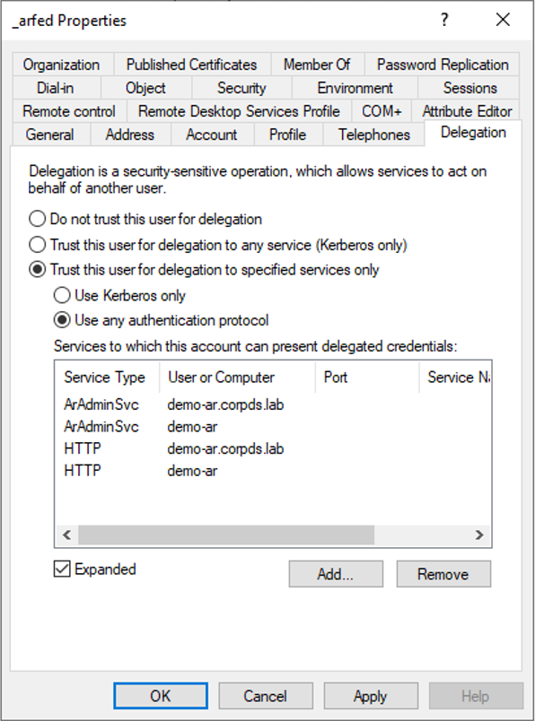Click the left scroll arrow in services list

(67, 534)
